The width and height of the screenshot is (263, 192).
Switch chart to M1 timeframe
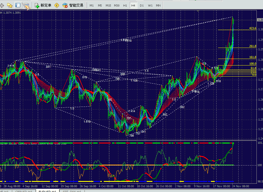[92, 6]
